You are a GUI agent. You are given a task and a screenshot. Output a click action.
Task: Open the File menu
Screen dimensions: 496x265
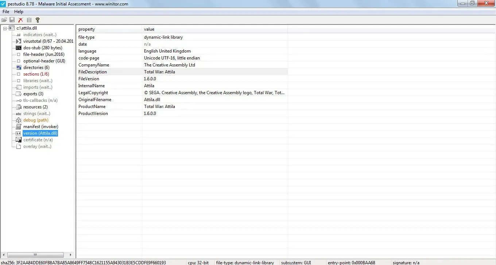click(x=5, y=11)
